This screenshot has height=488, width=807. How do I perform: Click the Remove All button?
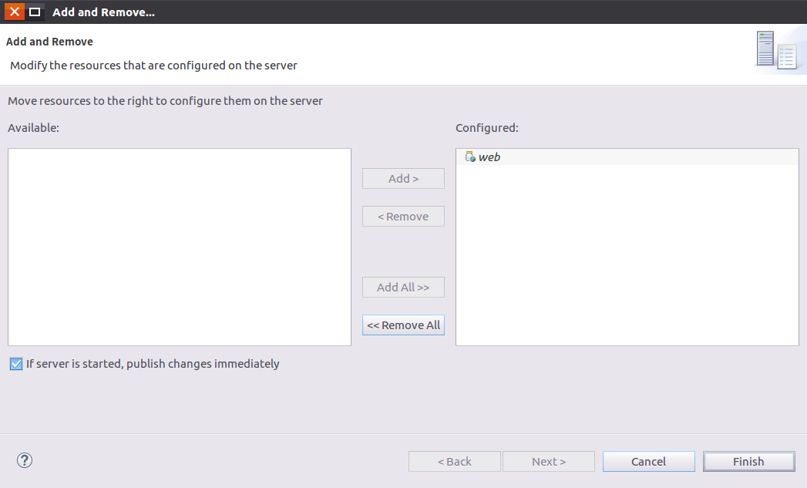404,325
